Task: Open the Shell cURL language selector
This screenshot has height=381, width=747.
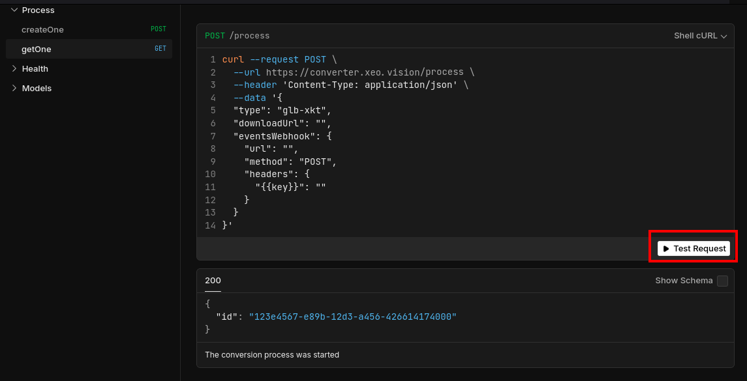Action: click(x=695, y=36)
